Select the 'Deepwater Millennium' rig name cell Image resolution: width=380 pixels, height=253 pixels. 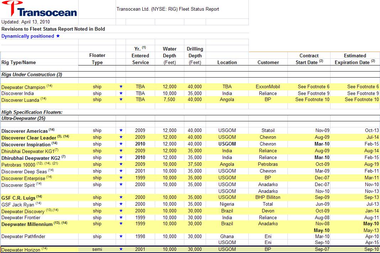coord(35,224)
